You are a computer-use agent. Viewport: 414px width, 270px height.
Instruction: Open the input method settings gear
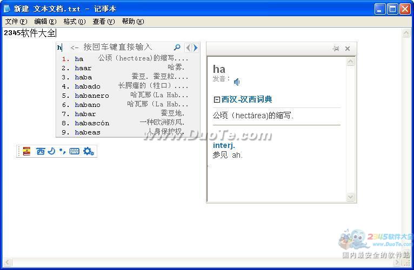(89, 151)
